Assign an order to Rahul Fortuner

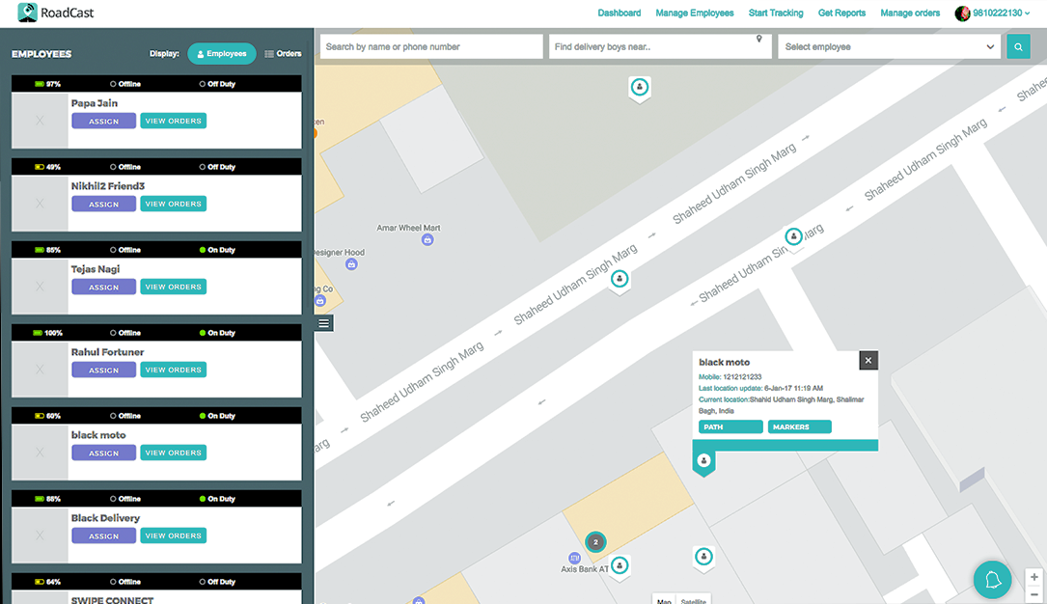pyautogui.click(x=103, y=370)
